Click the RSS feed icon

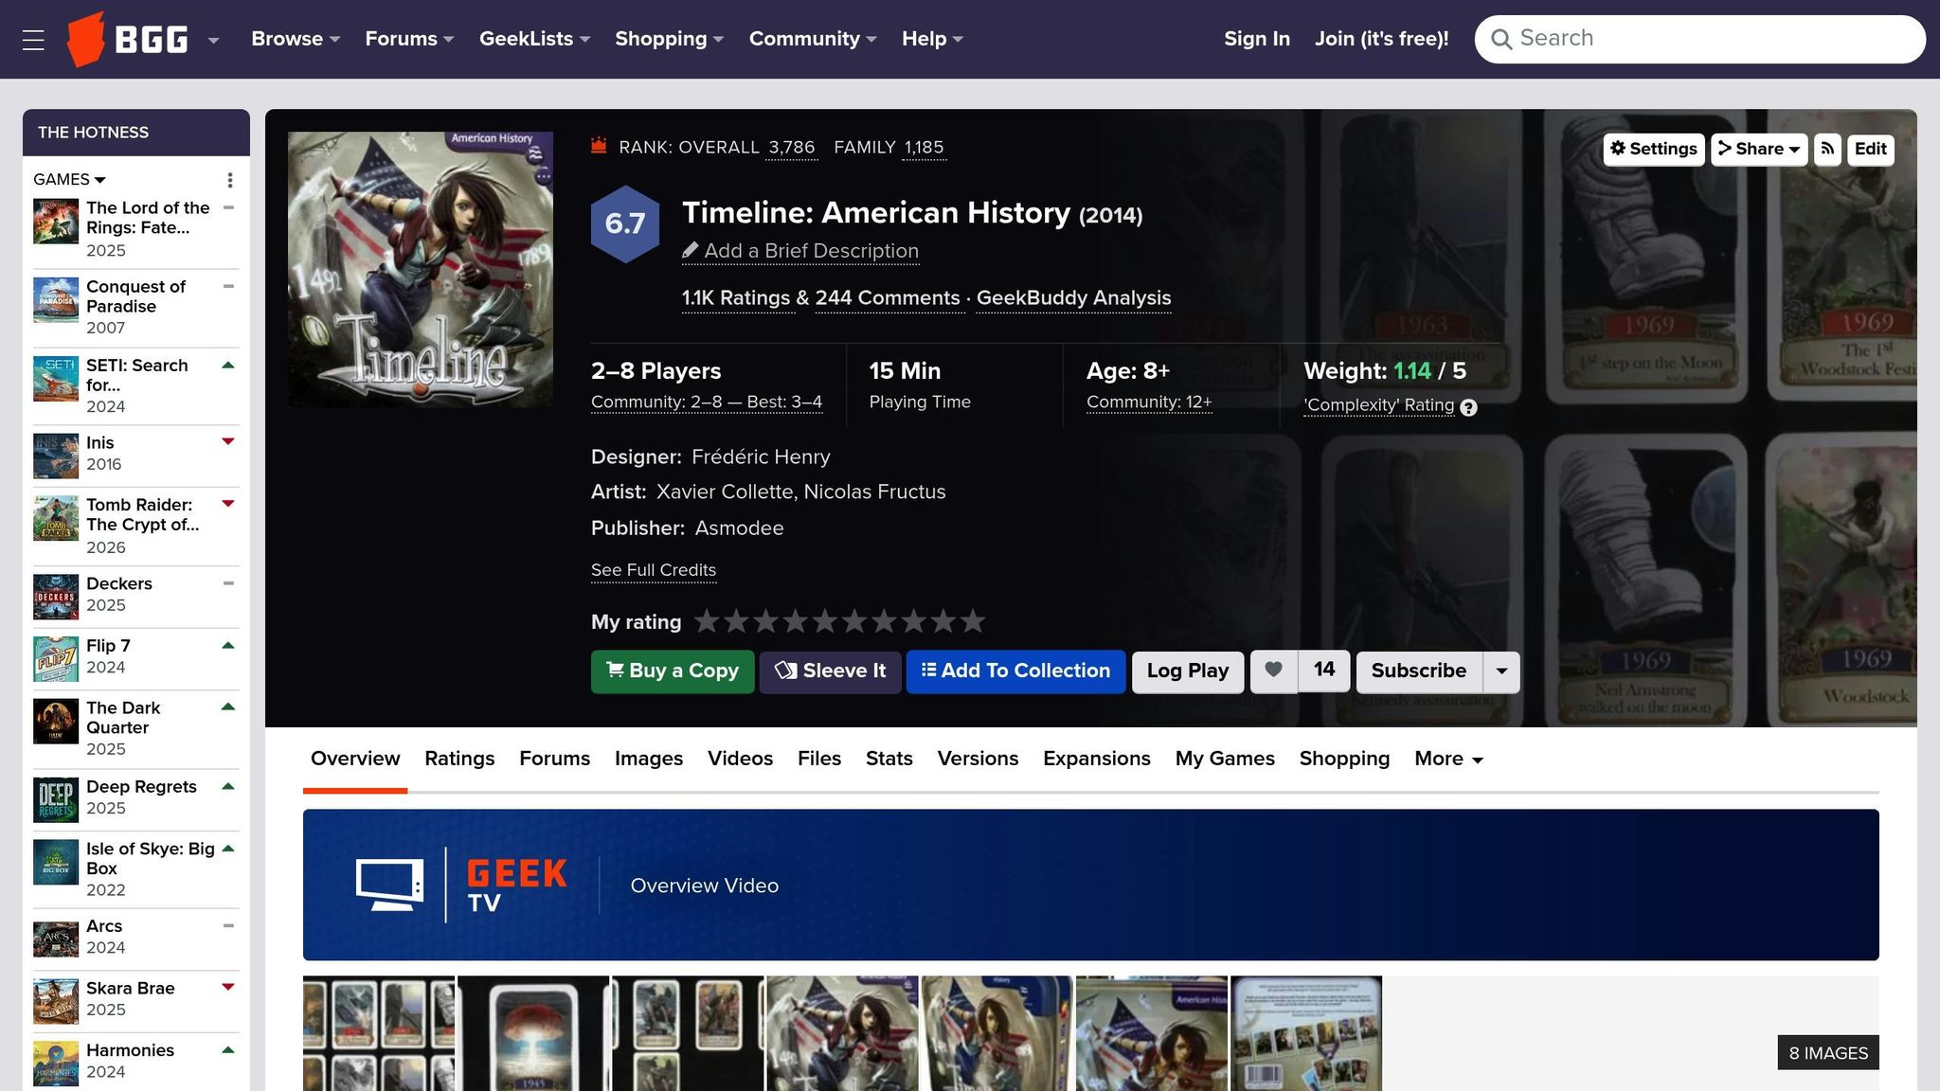tap(1827, 149)
